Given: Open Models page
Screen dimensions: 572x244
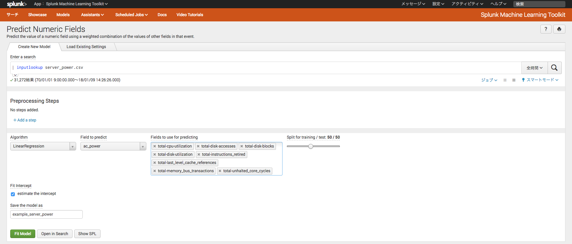Looking at the screenshot, I should (x=63, y=15).
